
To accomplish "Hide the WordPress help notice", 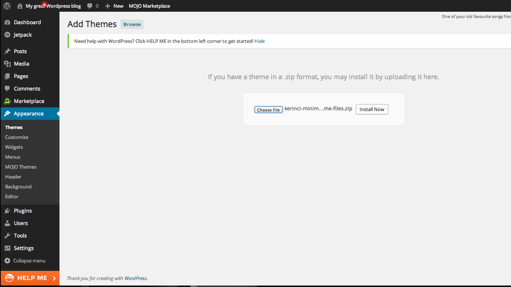I will (260, 41).
